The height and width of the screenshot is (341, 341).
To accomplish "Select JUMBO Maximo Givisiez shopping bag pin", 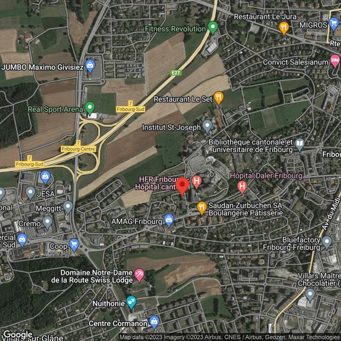I will [x=90, y=66].
